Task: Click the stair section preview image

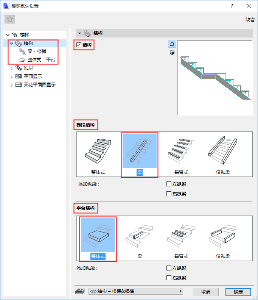Action: click(215, 78)
